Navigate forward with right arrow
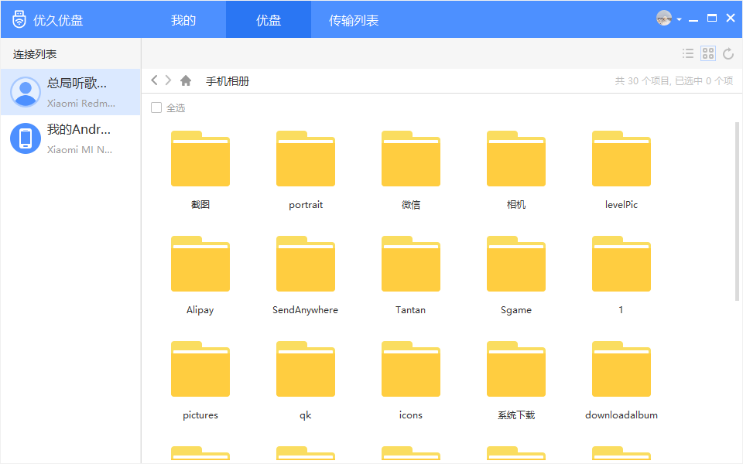 pos(168,80)
